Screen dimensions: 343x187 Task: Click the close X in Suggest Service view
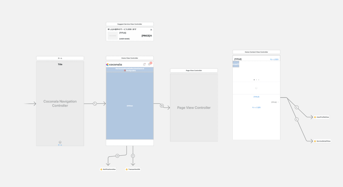(x=151, y=29)
